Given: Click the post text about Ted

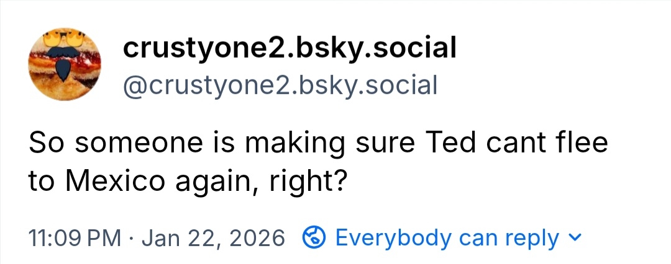Looking at the screenshot, I should pos(317,161).
